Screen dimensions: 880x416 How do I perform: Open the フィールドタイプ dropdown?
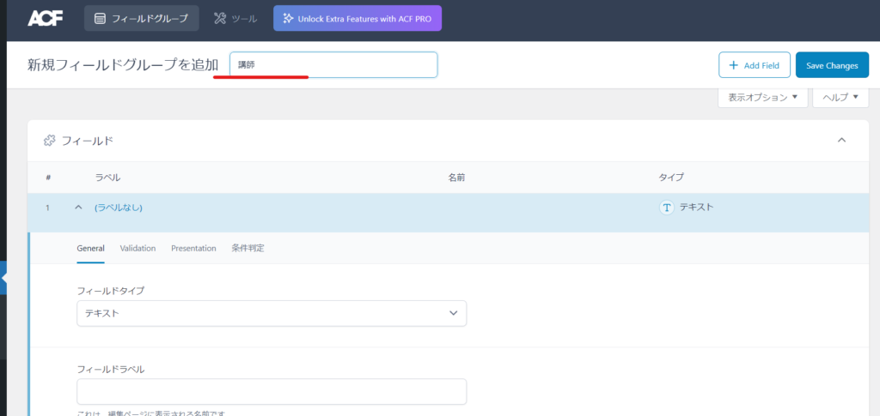272,313
